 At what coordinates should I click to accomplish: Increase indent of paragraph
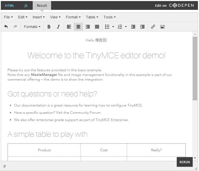[x=142, y=27]
